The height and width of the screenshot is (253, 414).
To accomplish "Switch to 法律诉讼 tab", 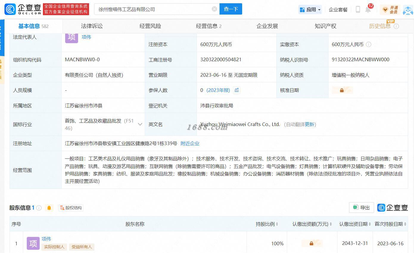I will (x=92, y=26).
